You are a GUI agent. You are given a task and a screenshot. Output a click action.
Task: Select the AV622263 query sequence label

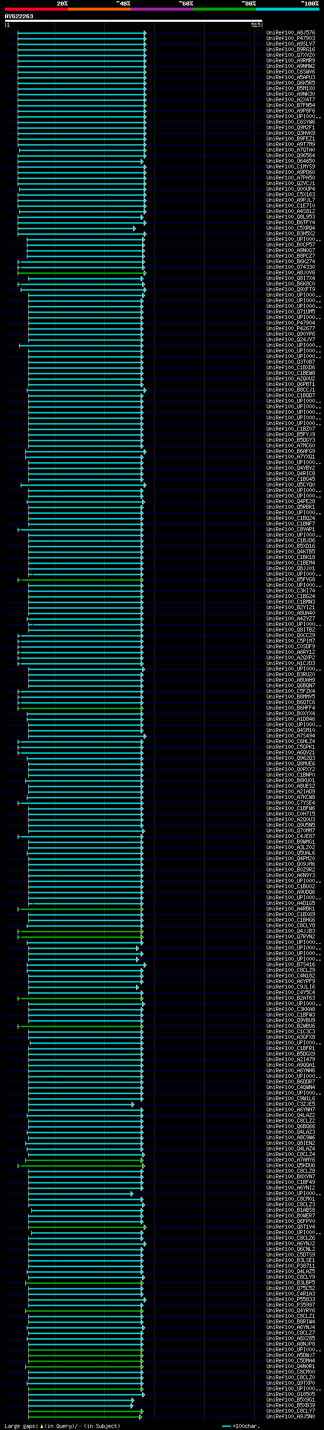19,16
